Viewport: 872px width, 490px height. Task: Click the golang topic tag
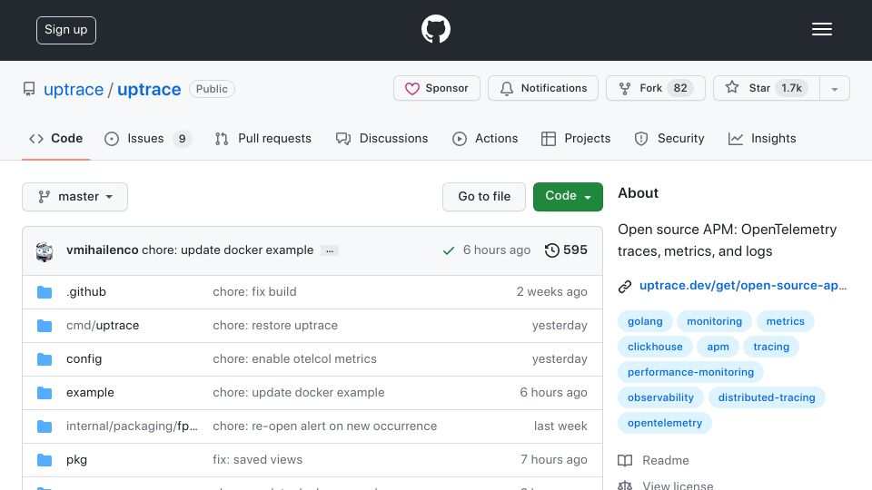[x=645, y=321]
